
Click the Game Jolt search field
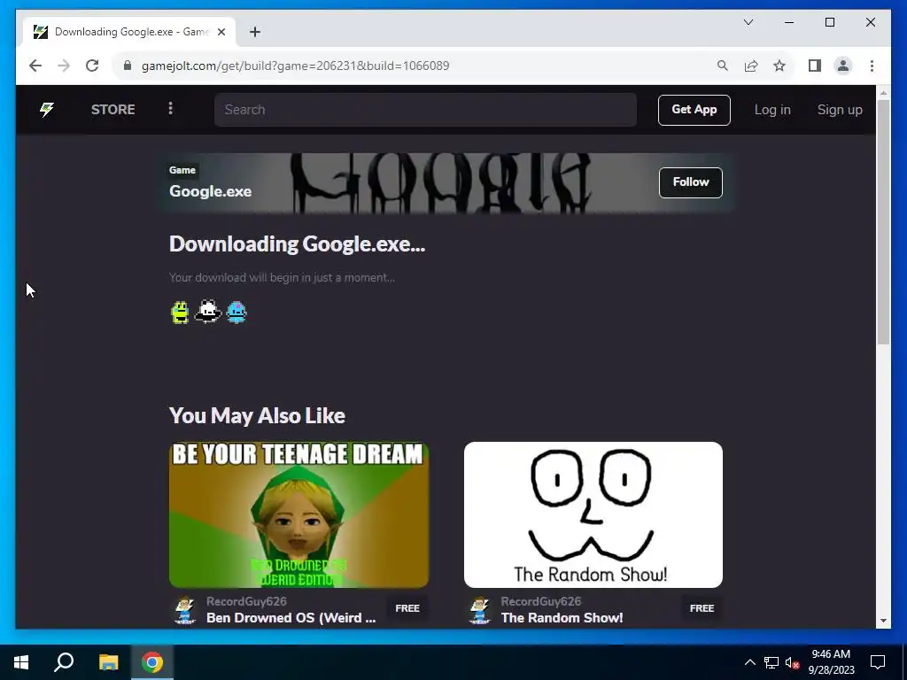click(425, 110)
